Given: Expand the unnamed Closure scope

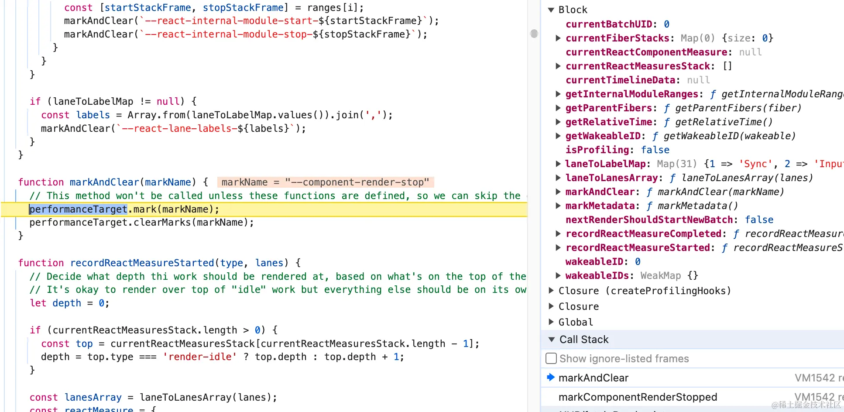Looking at the screenshot, I should tap(551, 306).
